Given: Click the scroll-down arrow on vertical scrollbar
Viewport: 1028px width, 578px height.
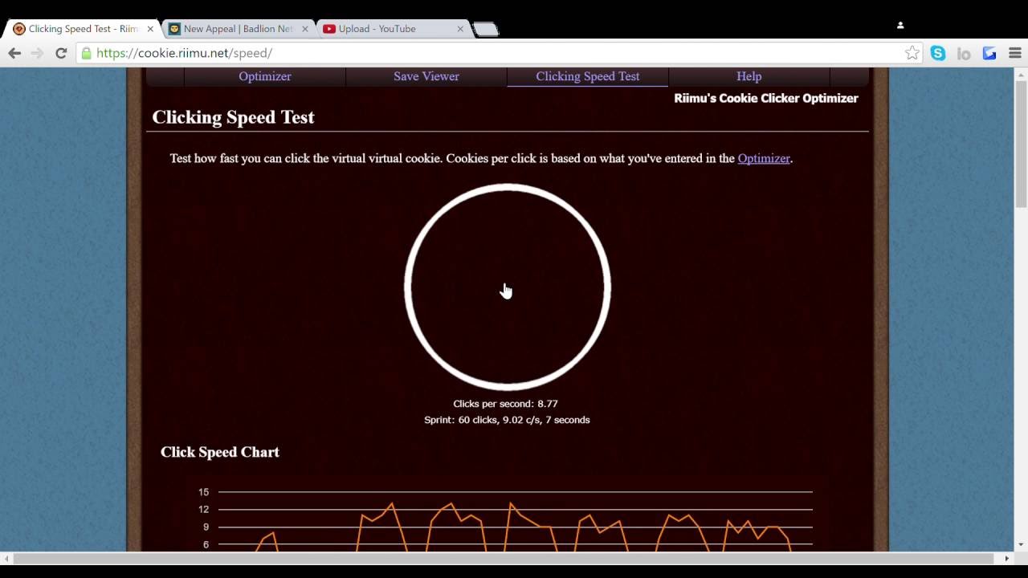Looking at the screenshot, I should [1022, 545].
